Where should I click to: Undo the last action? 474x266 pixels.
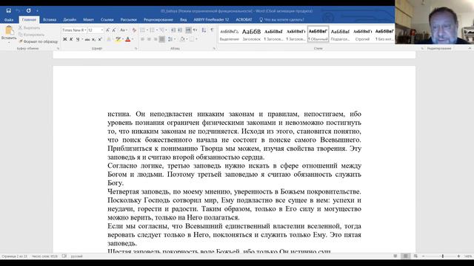[x=18, y=10]
